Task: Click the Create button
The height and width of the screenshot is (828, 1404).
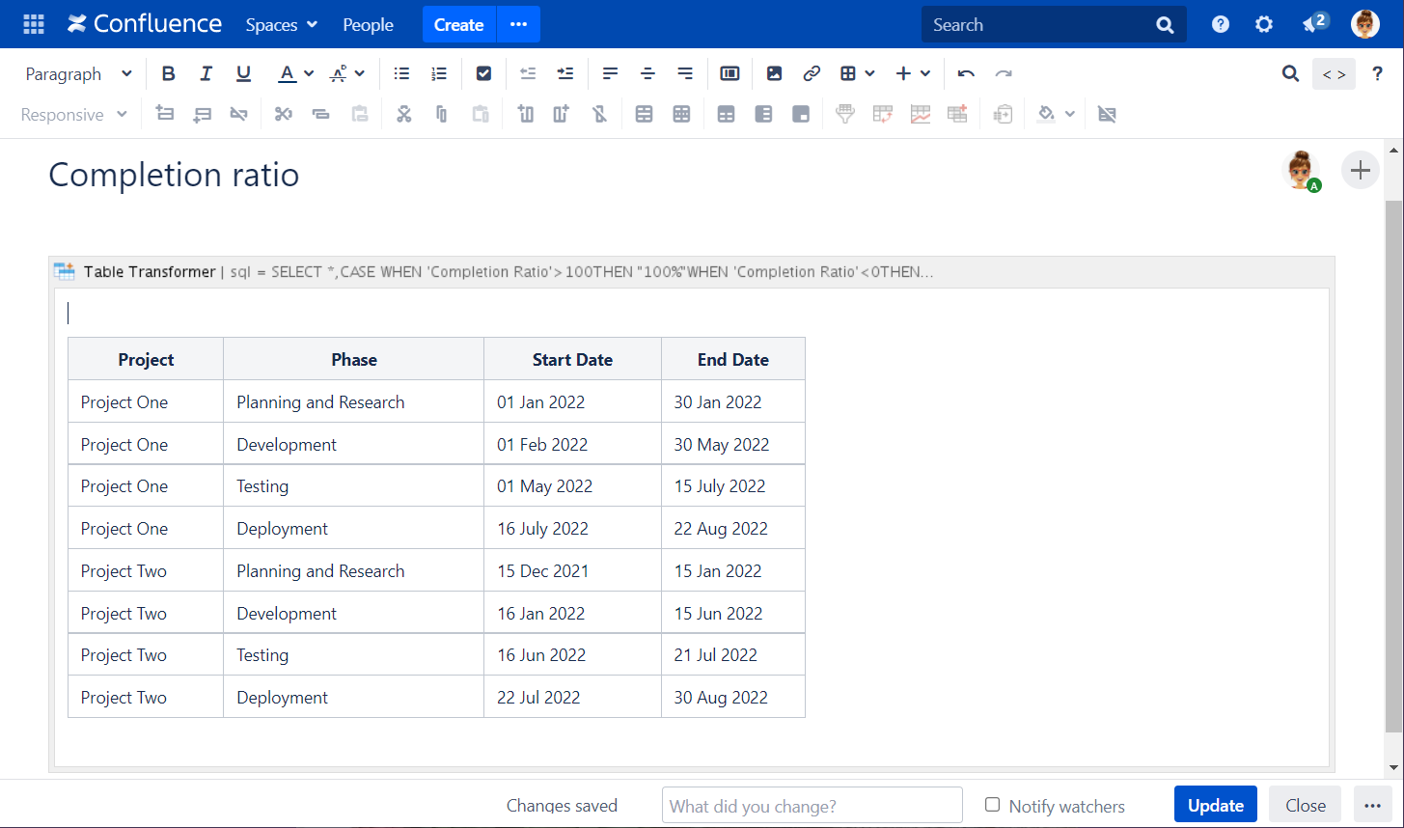Action: pos(458,24)
